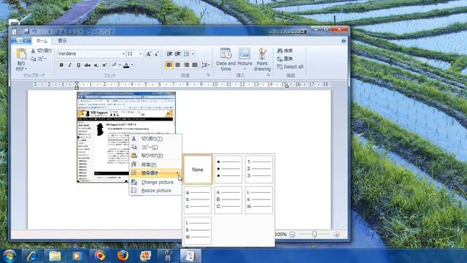The height and width of the screenshot is (263, 467).
Task: Choose Paragraph (P) in context menu
Action: tap(155, 164)
